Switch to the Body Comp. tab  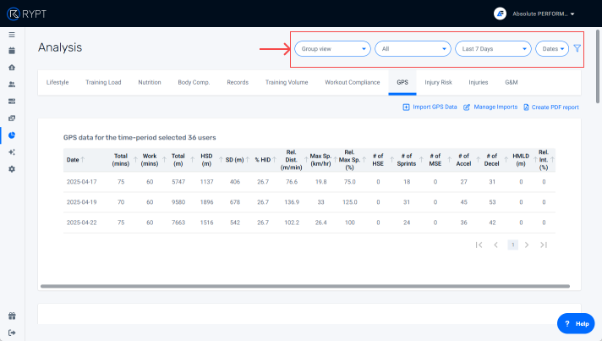(194, 82)
